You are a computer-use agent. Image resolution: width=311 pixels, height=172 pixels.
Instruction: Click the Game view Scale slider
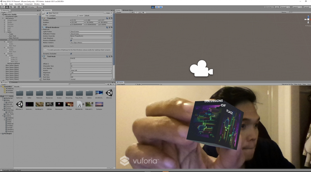[x=146, y=84]
